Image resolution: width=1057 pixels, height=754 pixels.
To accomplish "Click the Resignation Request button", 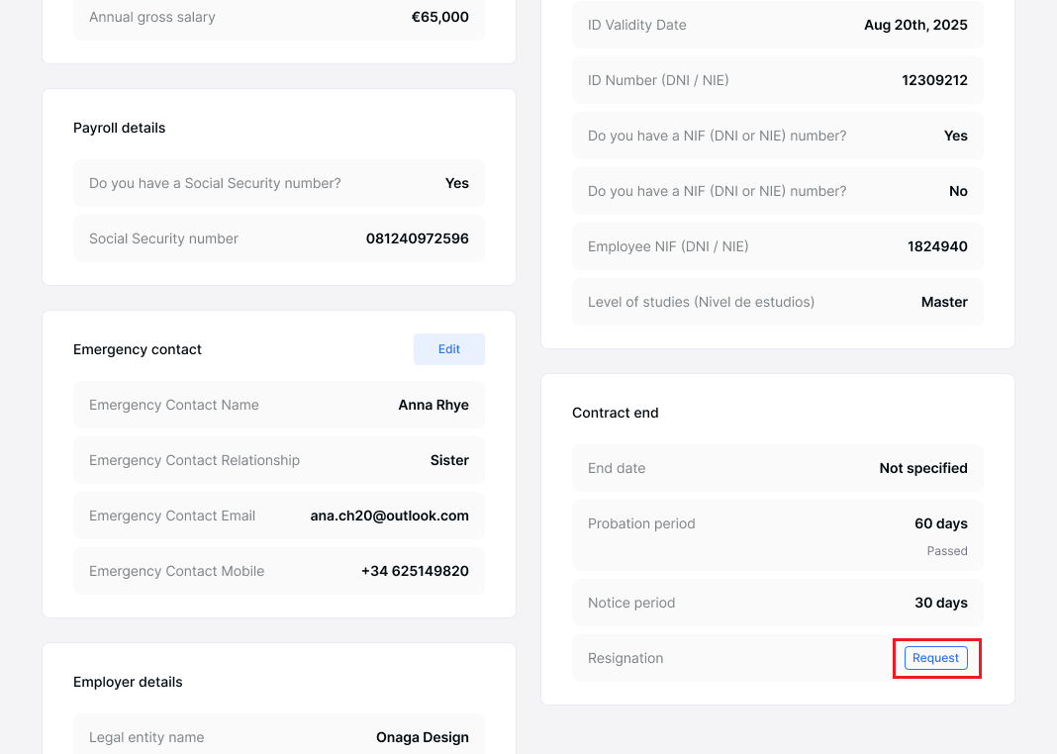I will coord(935,658).
